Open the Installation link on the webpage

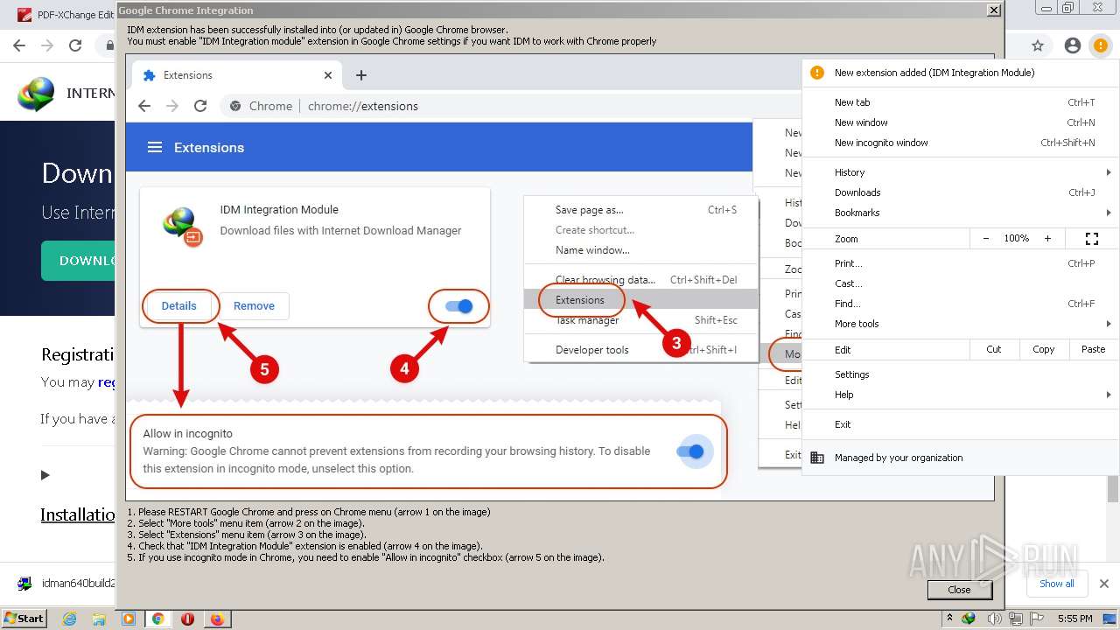(x=78, y=514)
